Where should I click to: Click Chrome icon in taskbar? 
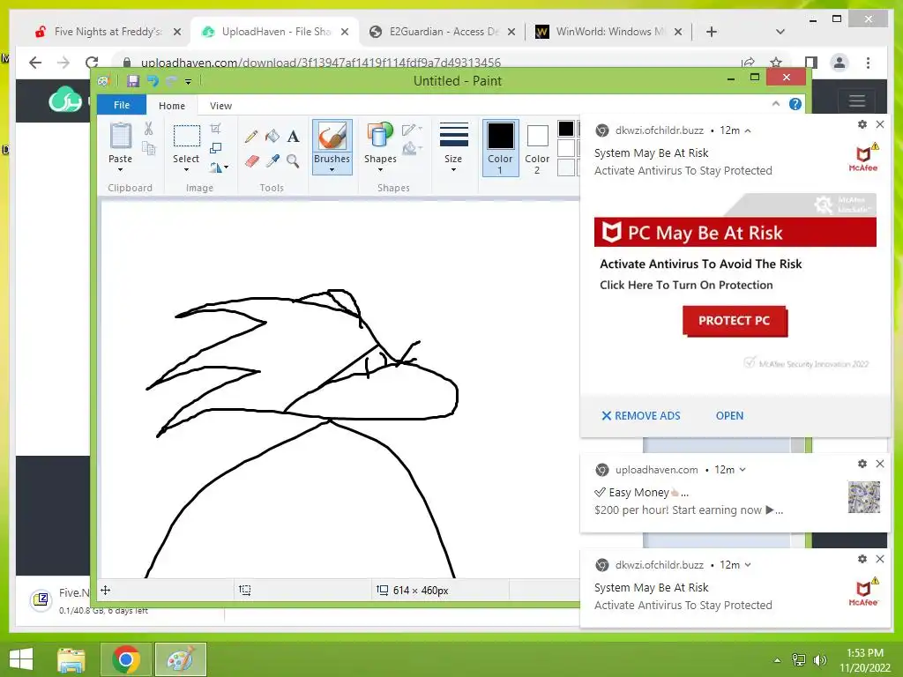126,659
